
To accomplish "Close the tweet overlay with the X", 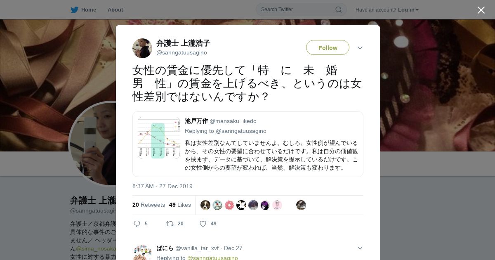I will (481, 10).
